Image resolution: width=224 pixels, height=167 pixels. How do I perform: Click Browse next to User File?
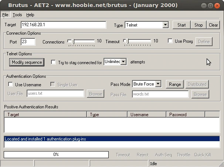(x=96, y=94)
